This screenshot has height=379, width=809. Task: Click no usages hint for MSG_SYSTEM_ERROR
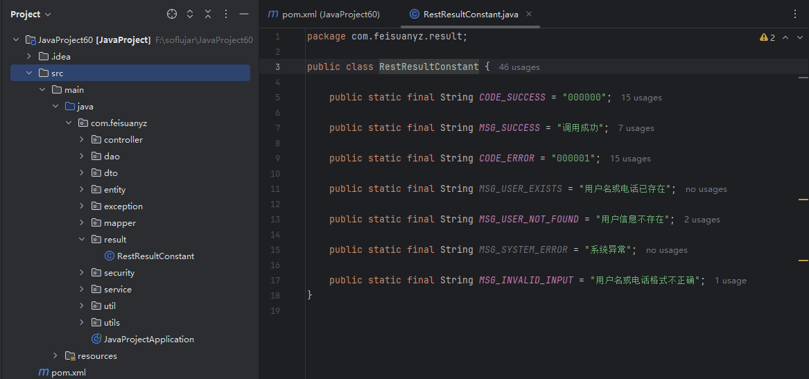click(x=667, y=250)
